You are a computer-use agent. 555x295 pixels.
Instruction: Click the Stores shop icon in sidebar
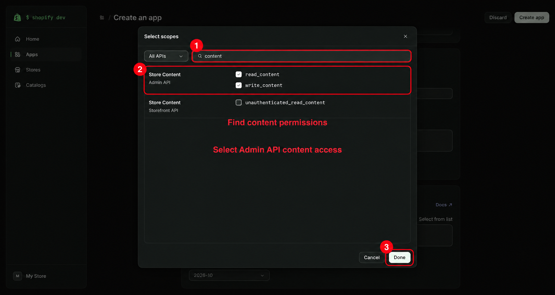coord(18,70)
